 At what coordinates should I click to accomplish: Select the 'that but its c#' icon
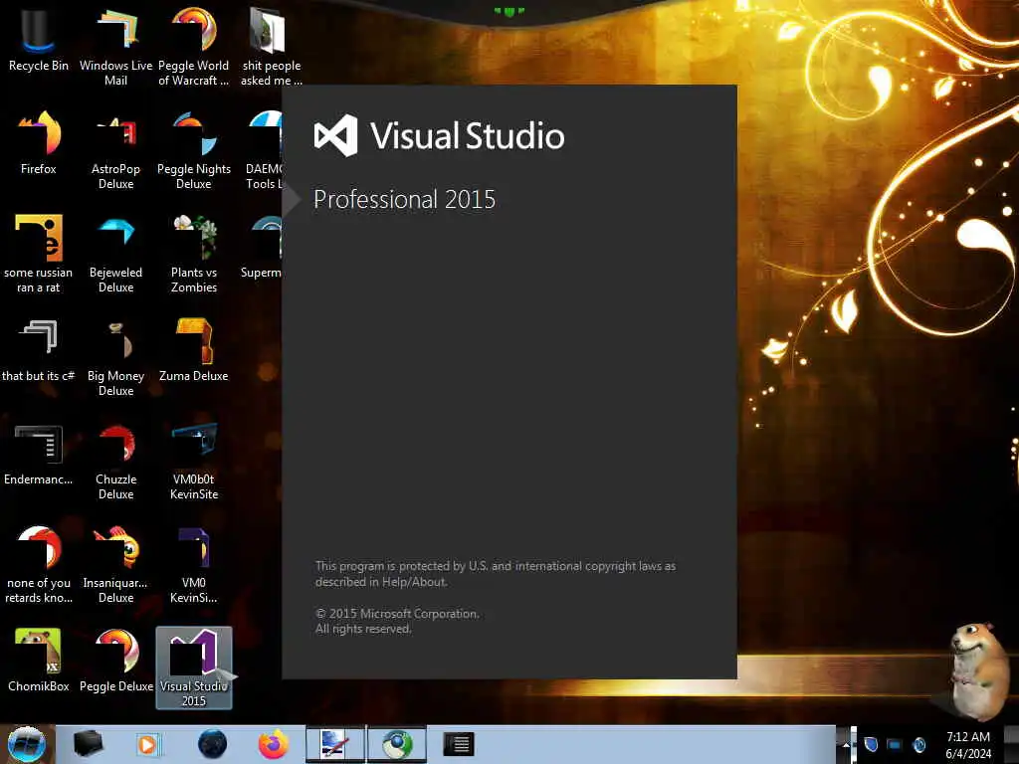pos(39,349)
